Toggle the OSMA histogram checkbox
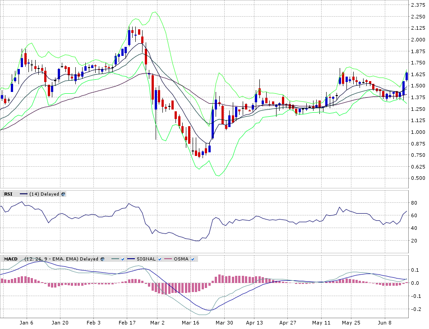The width and height of the screenshot is (429, 329). [193, 259]
